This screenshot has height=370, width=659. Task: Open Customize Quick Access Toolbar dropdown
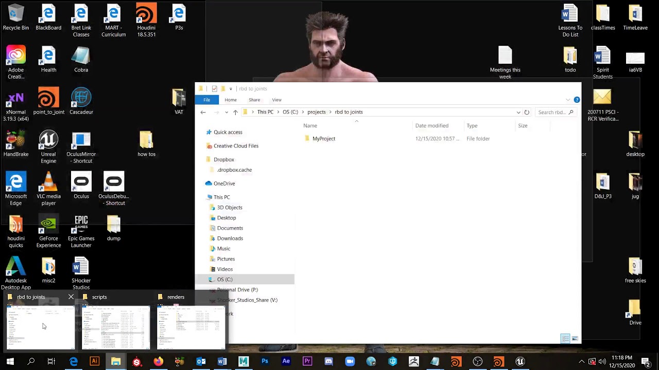click(231, 88)
